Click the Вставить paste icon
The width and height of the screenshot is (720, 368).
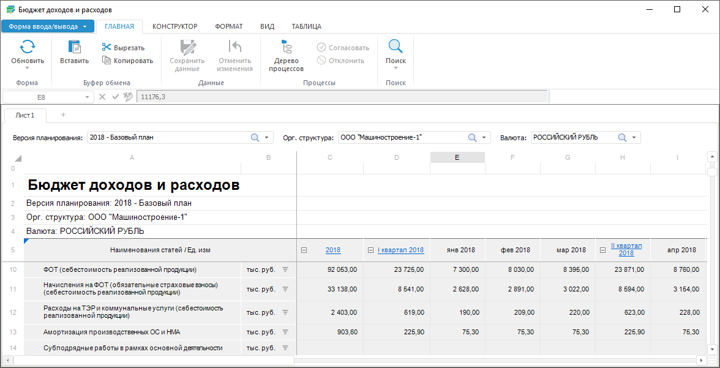74,47
